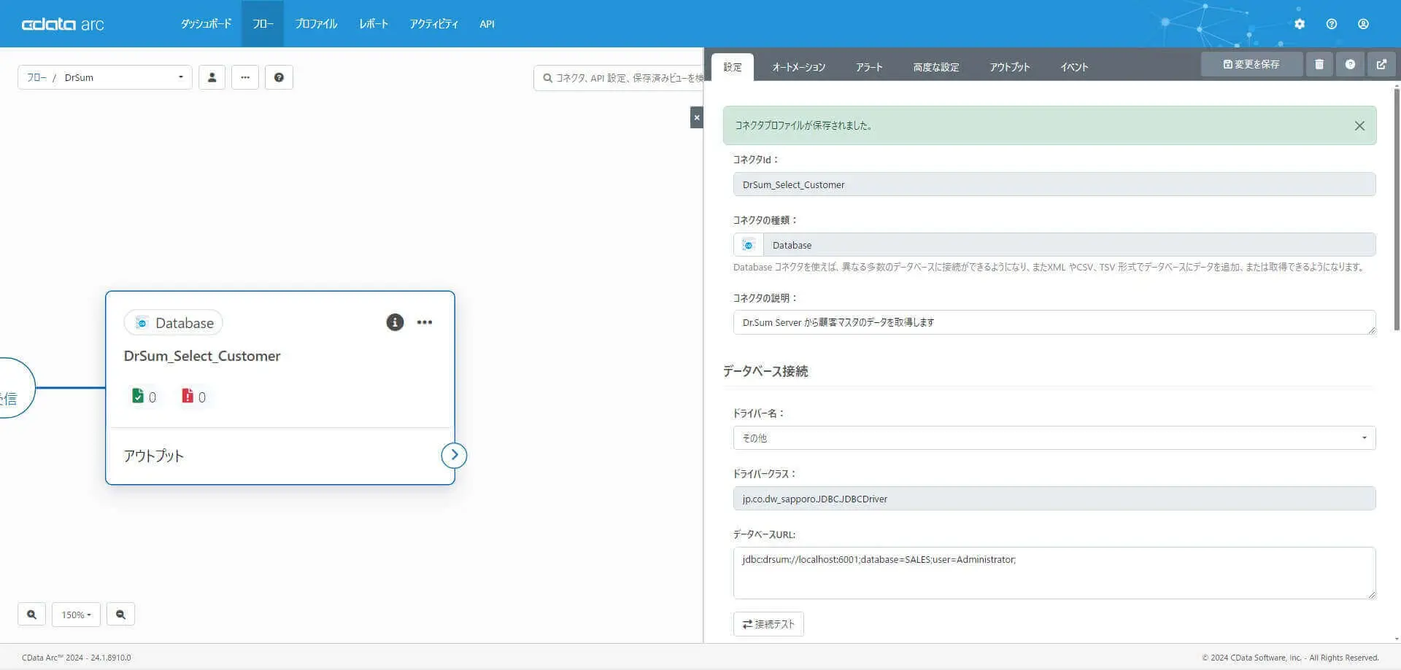Image resolution: width=1401 pixels, height=670 pixels.
Task: Open the API menu
Action: 487,24
